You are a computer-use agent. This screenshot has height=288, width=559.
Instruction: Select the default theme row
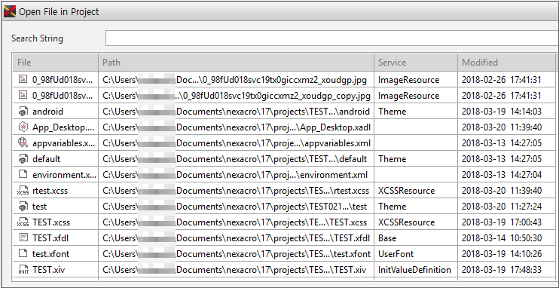[x=284, y=159]
